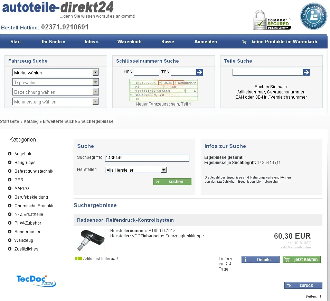The width and height of the screenshot is (330, 301).
Task: Click the jetzt Kaufen button
Action: (302, 259)
